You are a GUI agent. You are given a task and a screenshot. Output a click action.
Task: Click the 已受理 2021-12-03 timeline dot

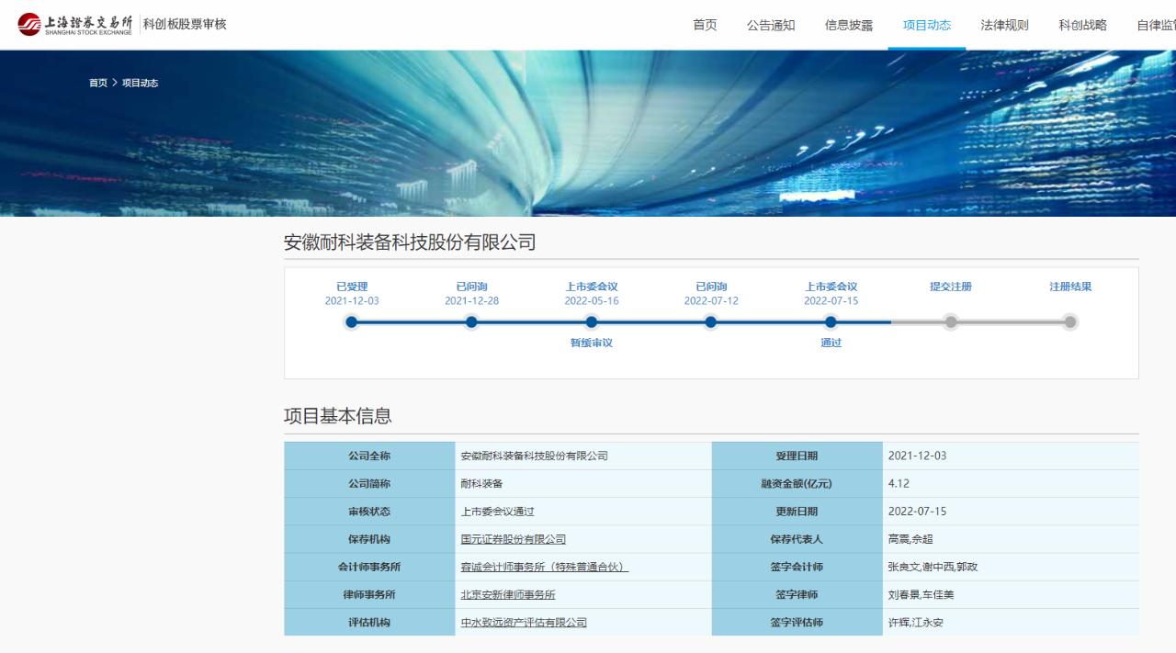pyautogui.click(x=352, y=322)
